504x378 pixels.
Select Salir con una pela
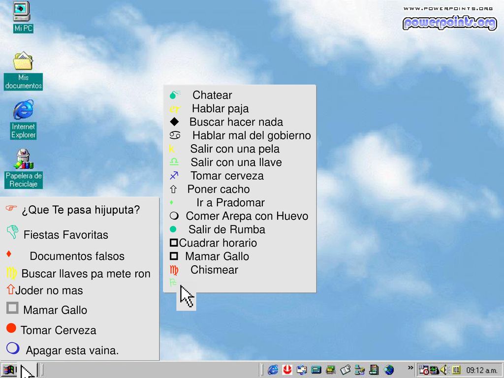coord(235,149)
